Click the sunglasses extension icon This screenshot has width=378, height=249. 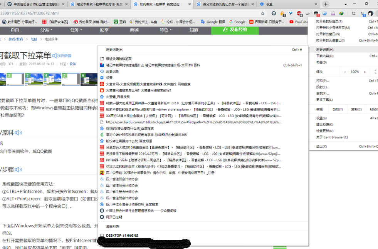[308, 14]
